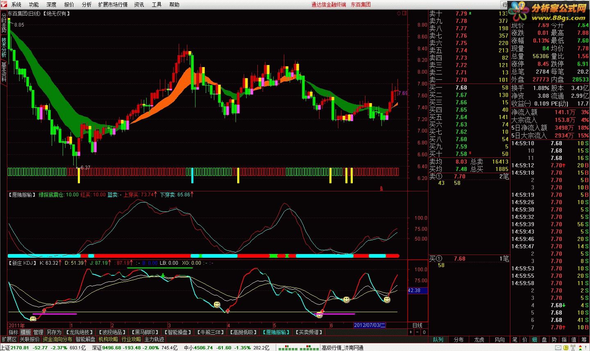Open the 主力轨迹 tab
This screenshot has height=351, width=590.
[154, 339]
